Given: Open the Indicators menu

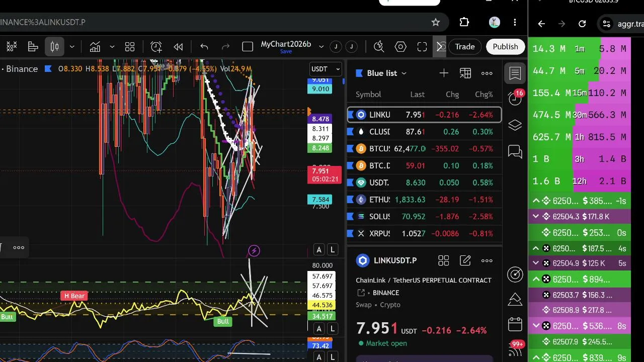Looking at the screenshot, I should pyautogui.click(x=95, y=47).
